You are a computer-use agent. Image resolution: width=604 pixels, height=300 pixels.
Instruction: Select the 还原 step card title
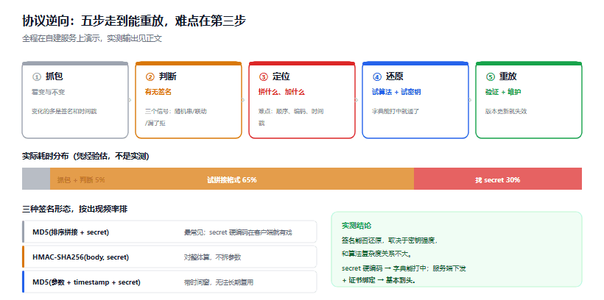[395, 76]
